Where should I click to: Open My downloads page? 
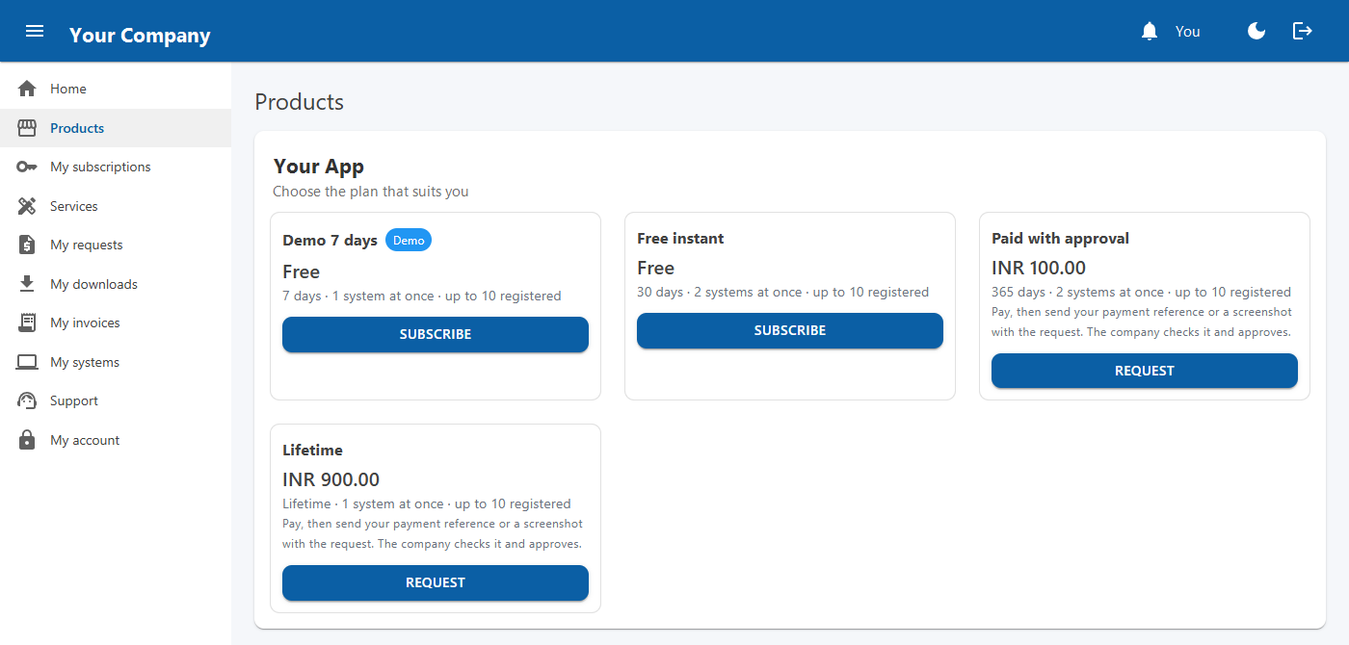click(x=116, y=284)
